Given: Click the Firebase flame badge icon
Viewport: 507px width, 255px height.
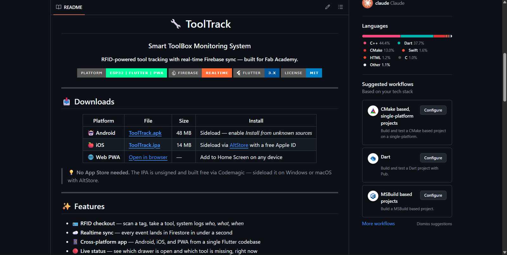Looking at the screenshot, I should point(174,73).
